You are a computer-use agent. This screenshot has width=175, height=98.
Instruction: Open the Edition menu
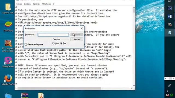tap(27, 4)
